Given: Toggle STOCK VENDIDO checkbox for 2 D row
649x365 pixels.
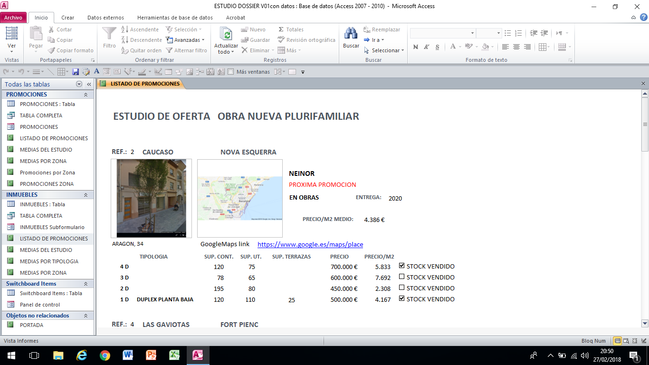Looking at the screenshot, I should click(402, 288).
